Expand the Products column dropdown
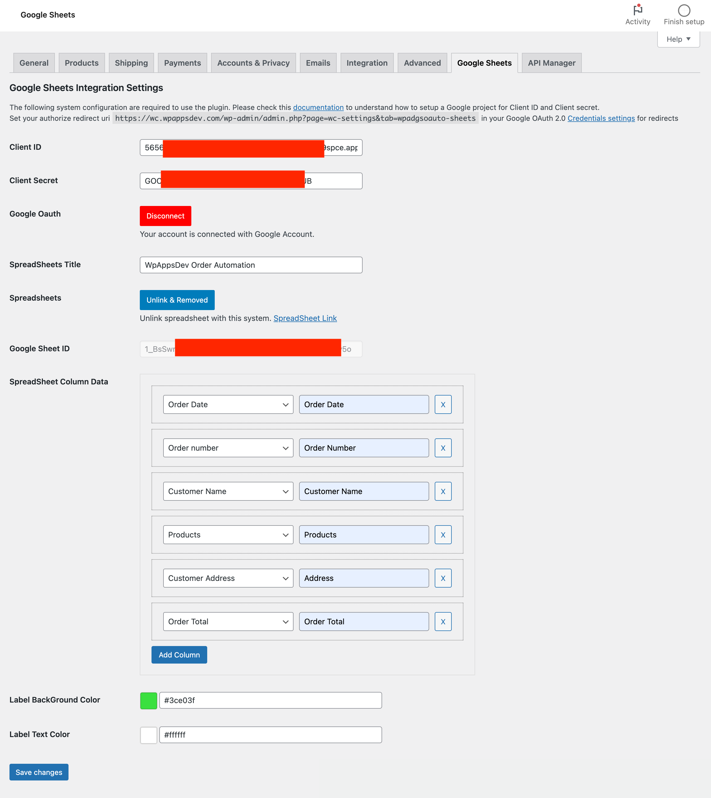 (285, 534)
